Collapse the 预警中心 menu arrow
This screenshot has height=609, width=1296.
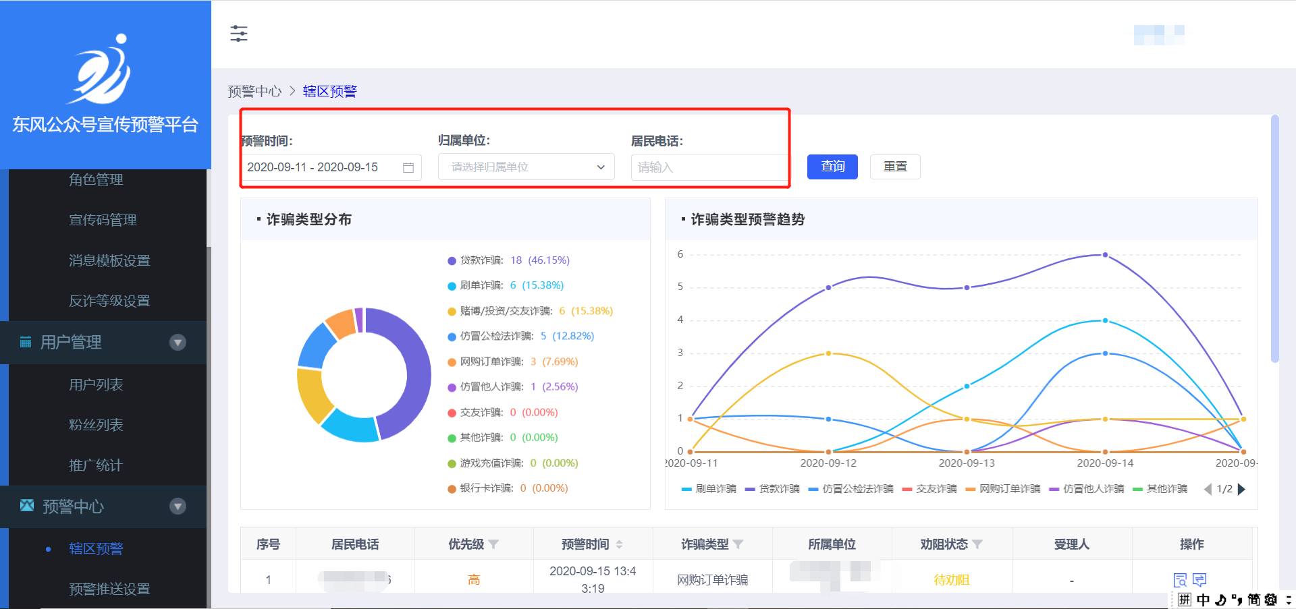coord(178,506)
